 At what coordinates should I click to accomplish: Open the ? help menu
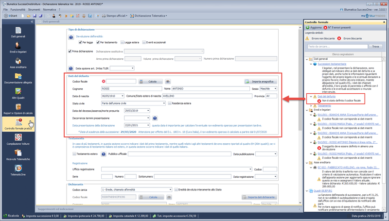pyautogui.click(x=59, y=9)
